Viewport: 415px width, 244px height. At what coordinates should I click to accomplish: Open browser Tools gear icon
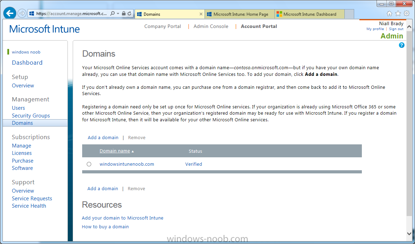point(407,14)
